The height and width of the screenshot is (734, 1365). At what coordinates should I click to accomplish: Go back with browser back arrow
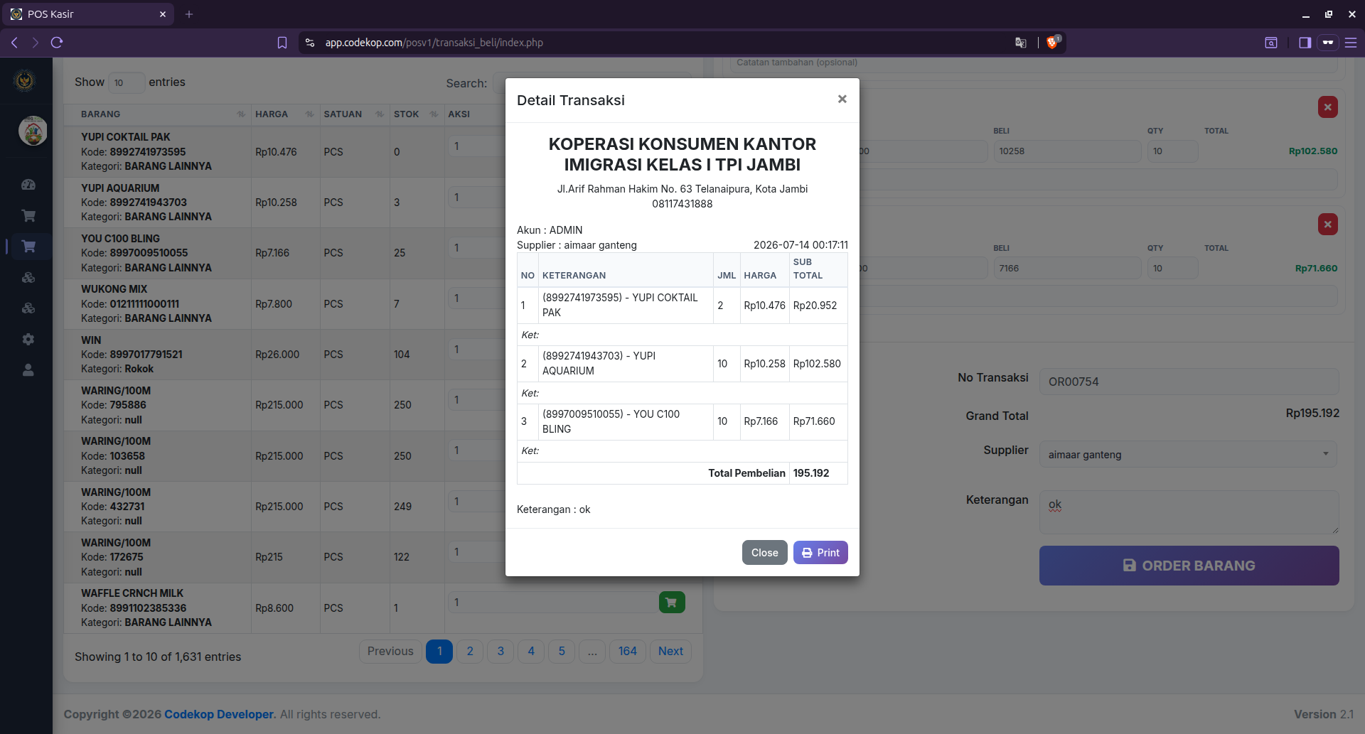(x=14, y=43)
